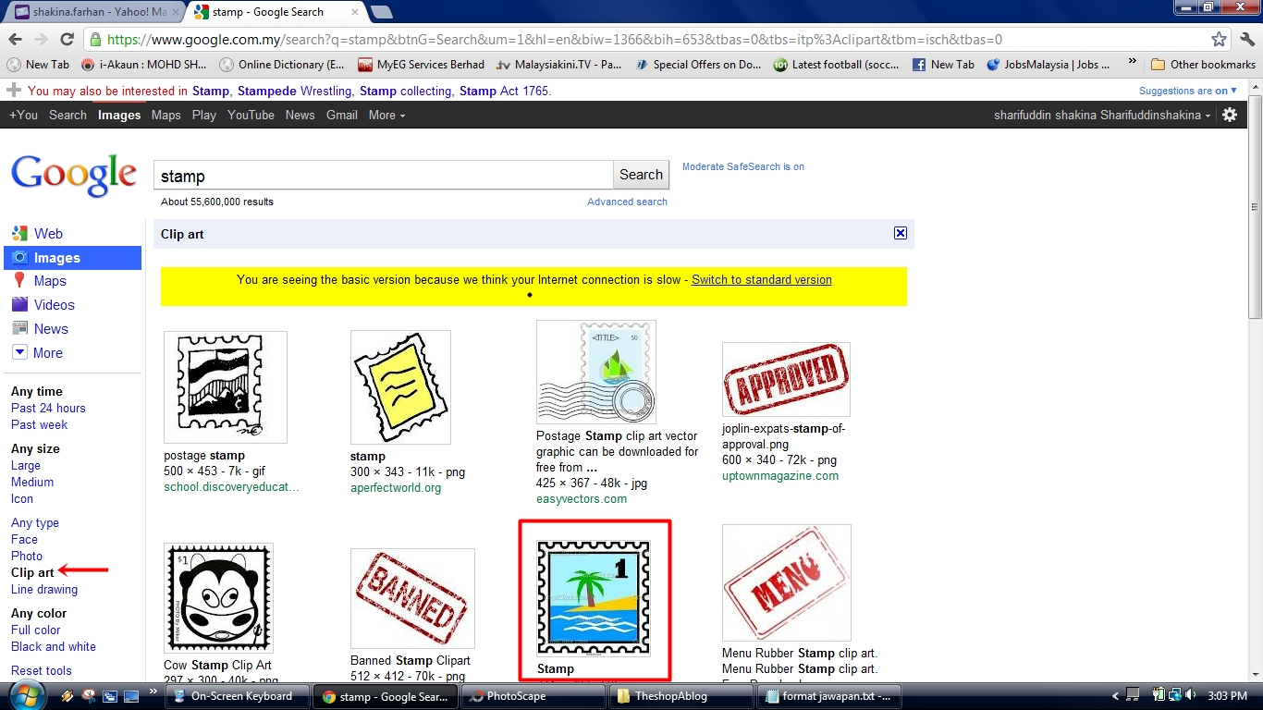Open Other bookmarks folder
This screenshot has height=710, width=1263.
(x=1203, y=65)
